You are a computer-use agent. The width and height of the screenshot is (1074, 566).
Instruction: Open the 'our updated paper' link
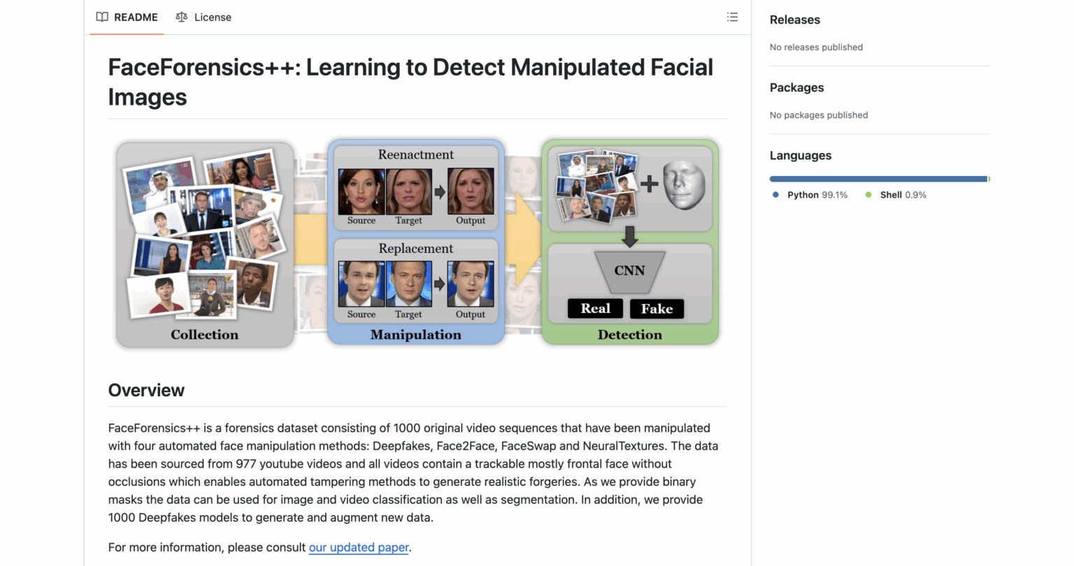(x=359, y=547)
